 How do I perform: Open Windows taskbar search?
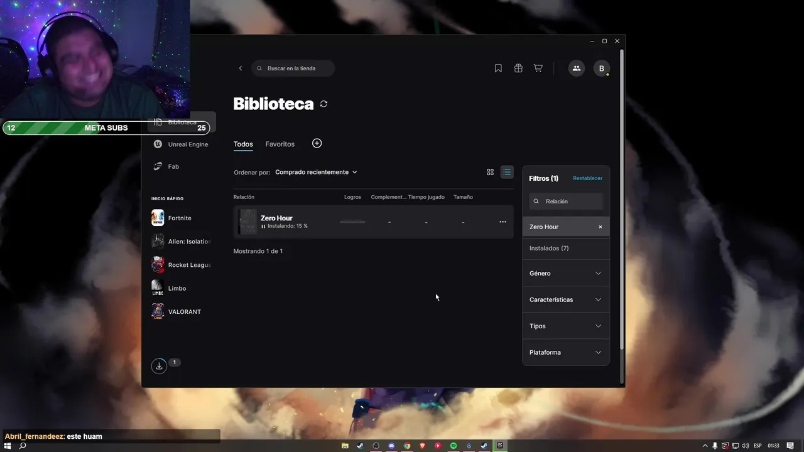[x=23, y=446]
